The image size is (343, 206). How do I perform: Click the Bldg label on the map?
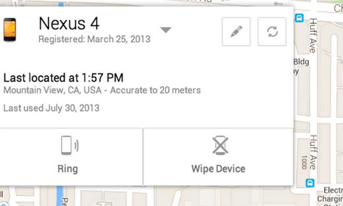pos(301,62)
